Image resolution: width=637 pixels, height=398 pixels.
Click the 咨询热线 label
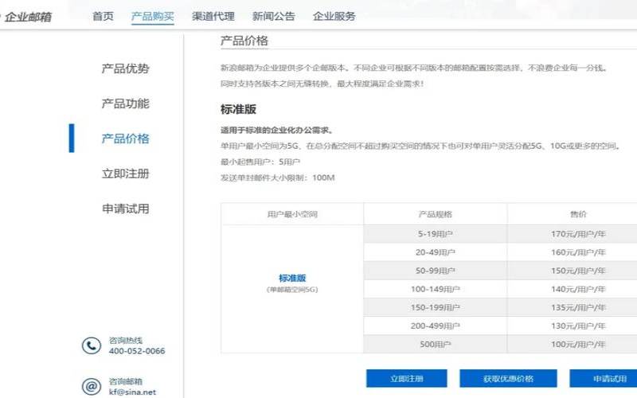click(126, 341)
